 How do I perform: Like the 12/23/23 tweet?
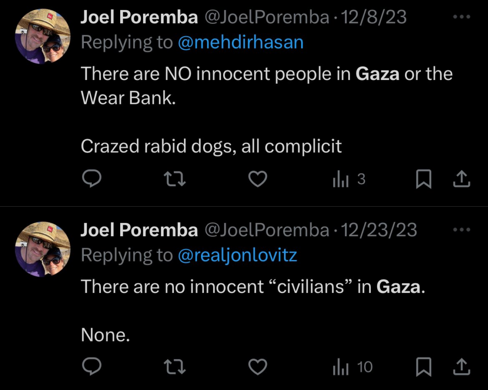(257, 367)
